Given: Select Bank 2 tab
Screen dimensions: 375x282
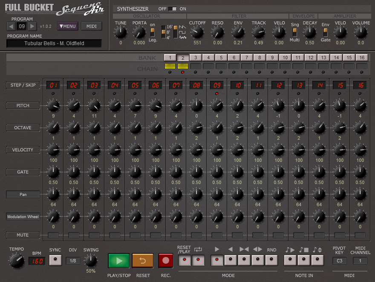Looking at the screenshot, I should (x=183, y=58).
